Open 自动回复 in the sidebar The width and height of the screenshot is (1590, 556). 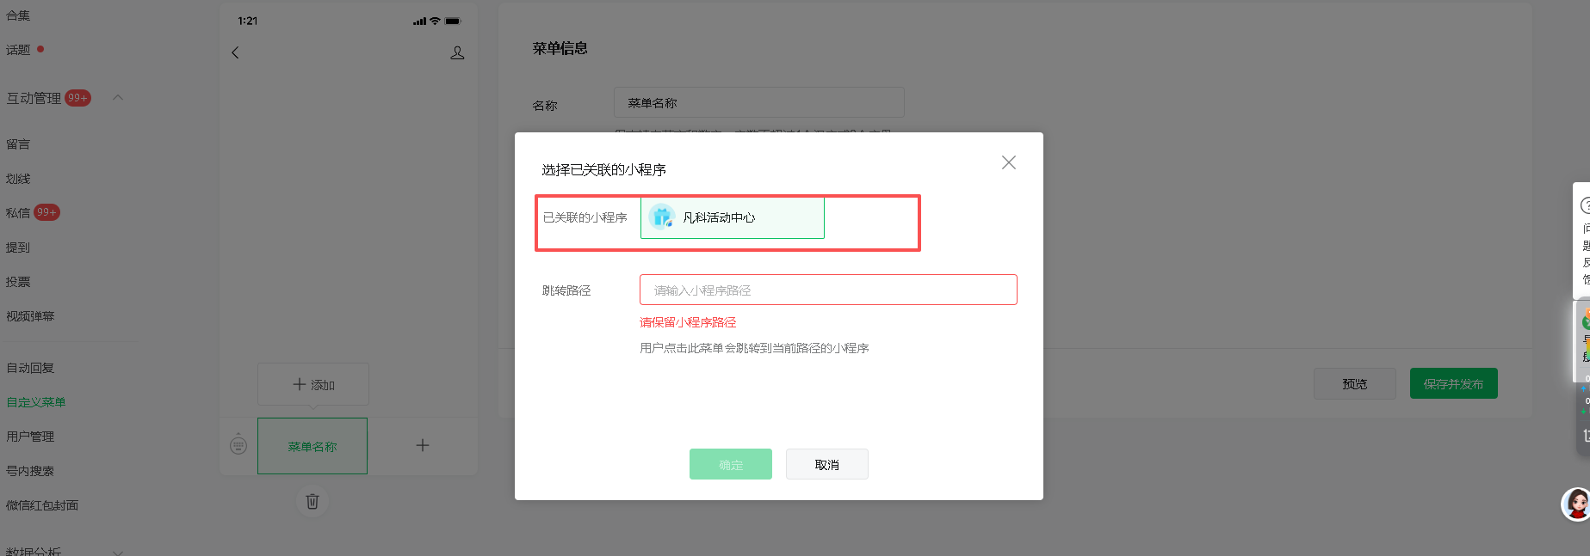pos(30,368)
